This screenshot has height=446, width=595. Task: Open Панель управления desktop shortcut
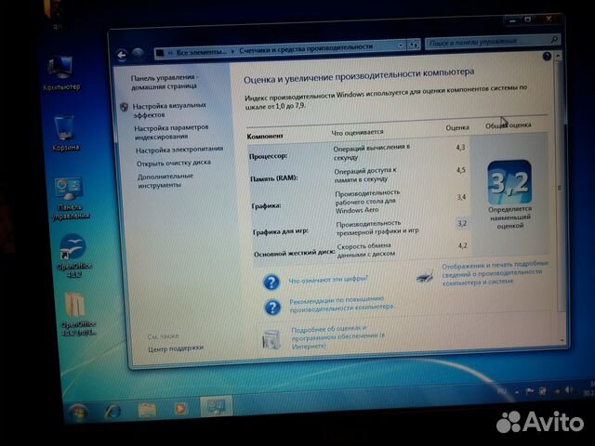70,198
